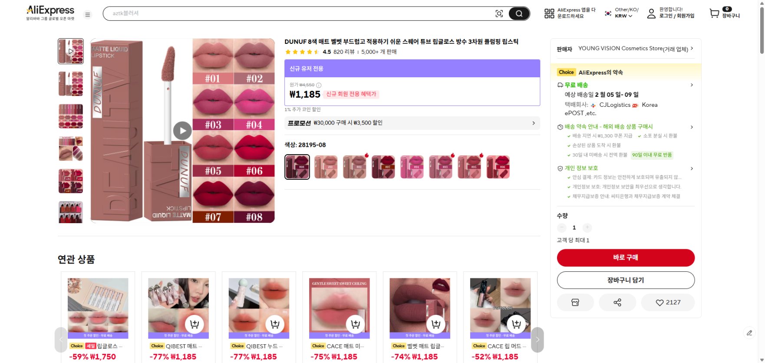
Task: Expand the 프로모션 discount row
Action: click(x=412, y=123)
